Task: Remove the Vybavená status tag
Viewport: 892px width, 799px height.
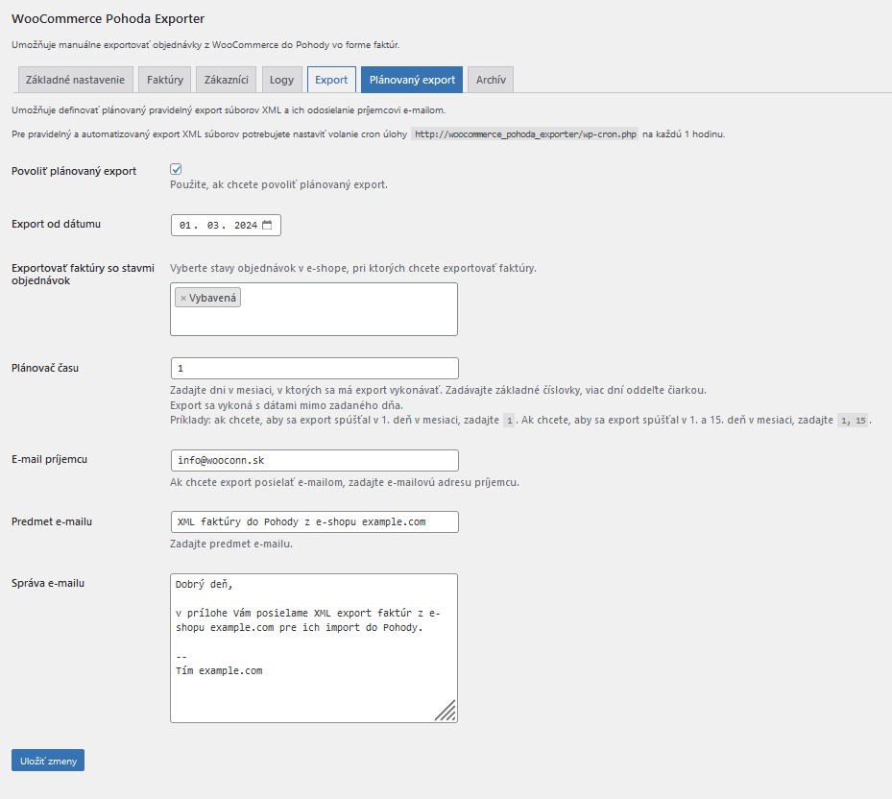Action: 182,299
